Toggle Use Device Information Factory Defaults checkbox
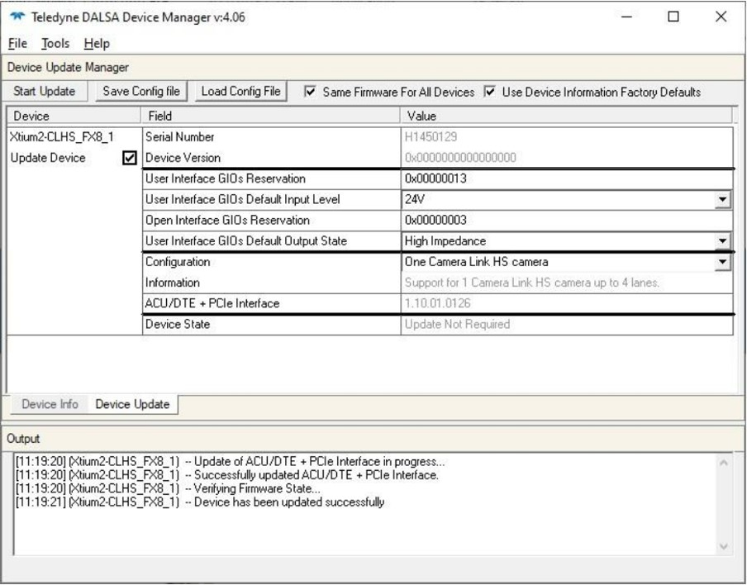747x585 pixels. [x=490, y=92]
